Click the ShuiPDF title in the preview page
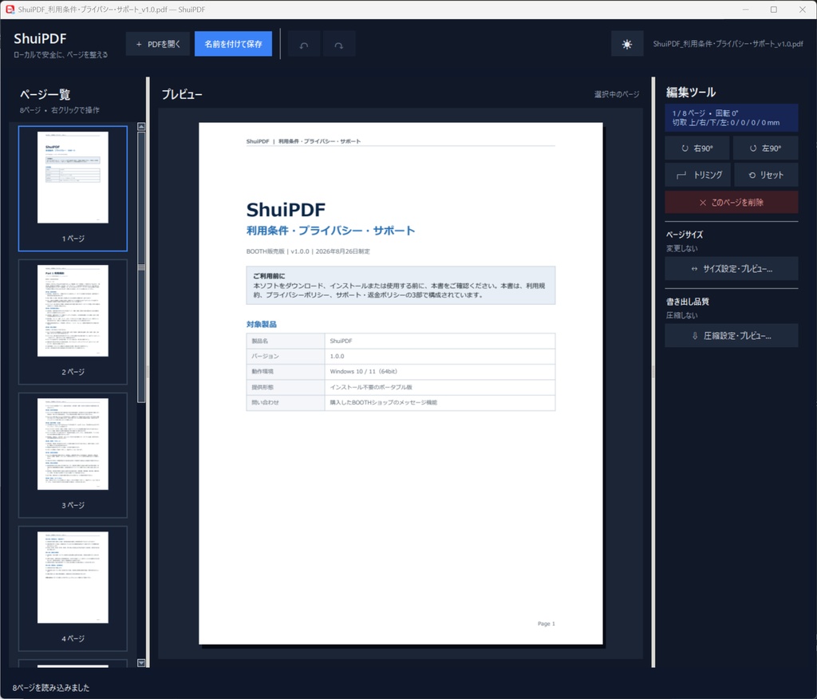The height and width of the screenshot is (699, 817). [286, 210]
